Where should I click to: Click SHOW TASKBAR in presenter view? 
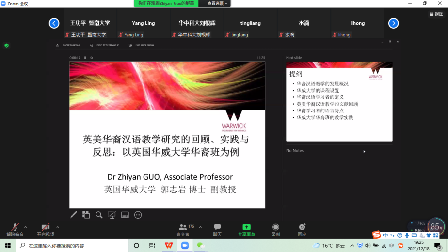click(x=71, y=45)
